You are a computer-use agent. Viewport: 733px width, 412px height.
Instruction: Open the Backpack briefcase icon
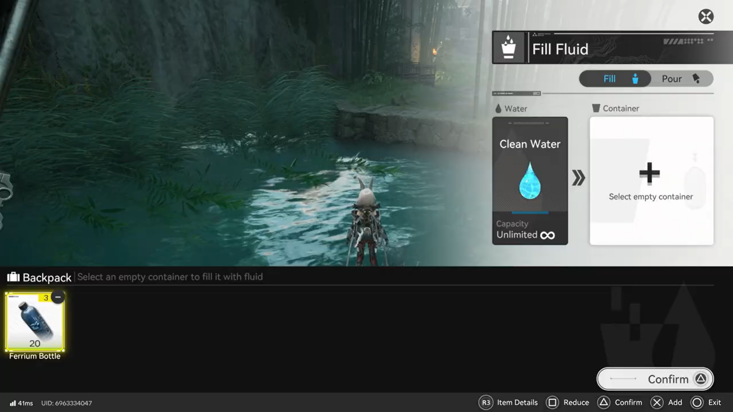point(13,277)
